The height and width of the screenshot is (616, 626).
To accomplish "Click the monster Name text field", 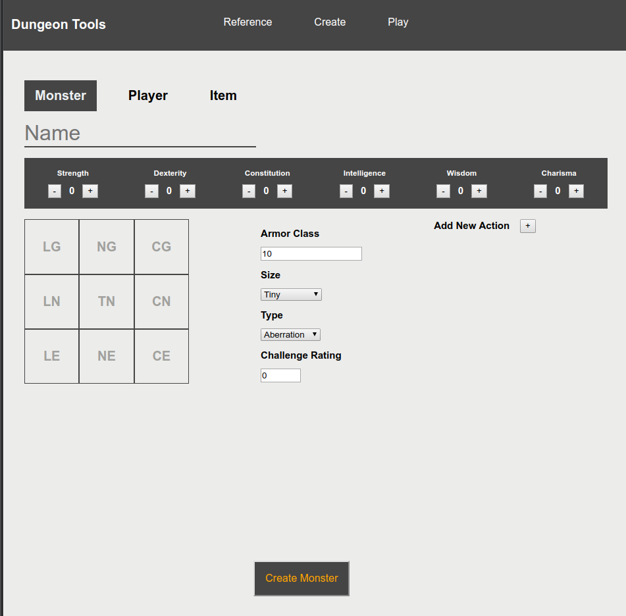I will point(140,134).
